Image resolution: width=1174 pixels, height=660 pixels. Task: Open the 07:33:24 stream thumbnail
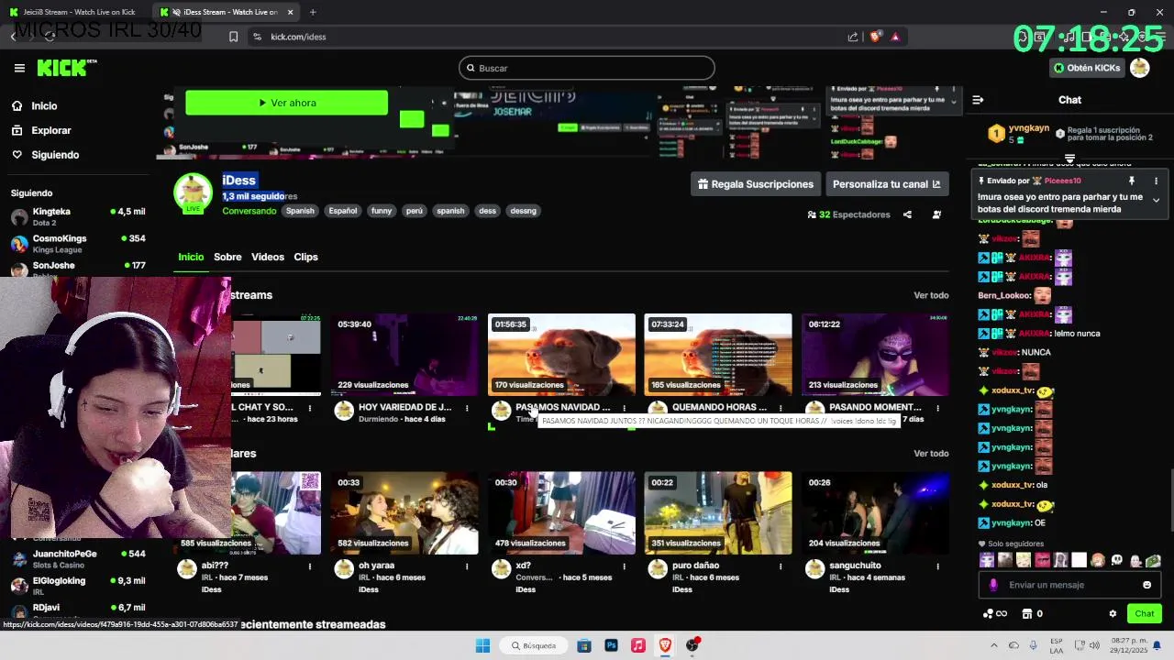coord(718,355)
